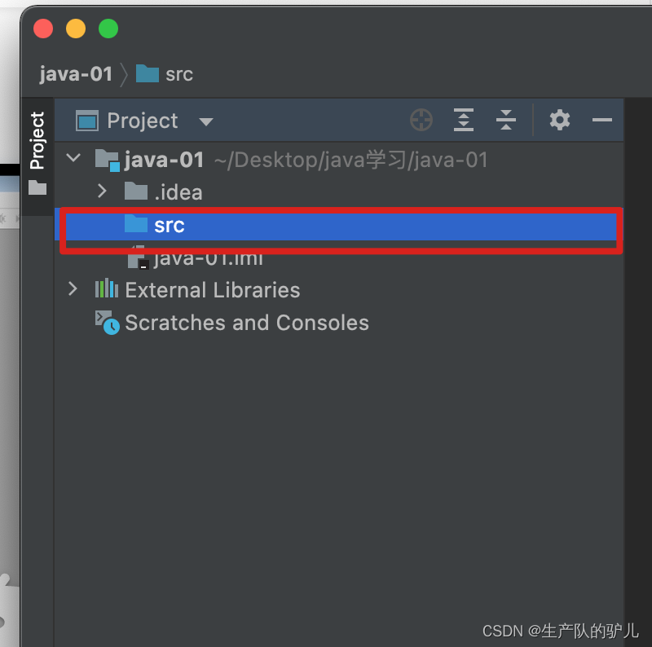This screenshot has width=652, height=647.
Task: Click the External Libraries bar icon
Action: pyautogui.click(x=107, y=288)
